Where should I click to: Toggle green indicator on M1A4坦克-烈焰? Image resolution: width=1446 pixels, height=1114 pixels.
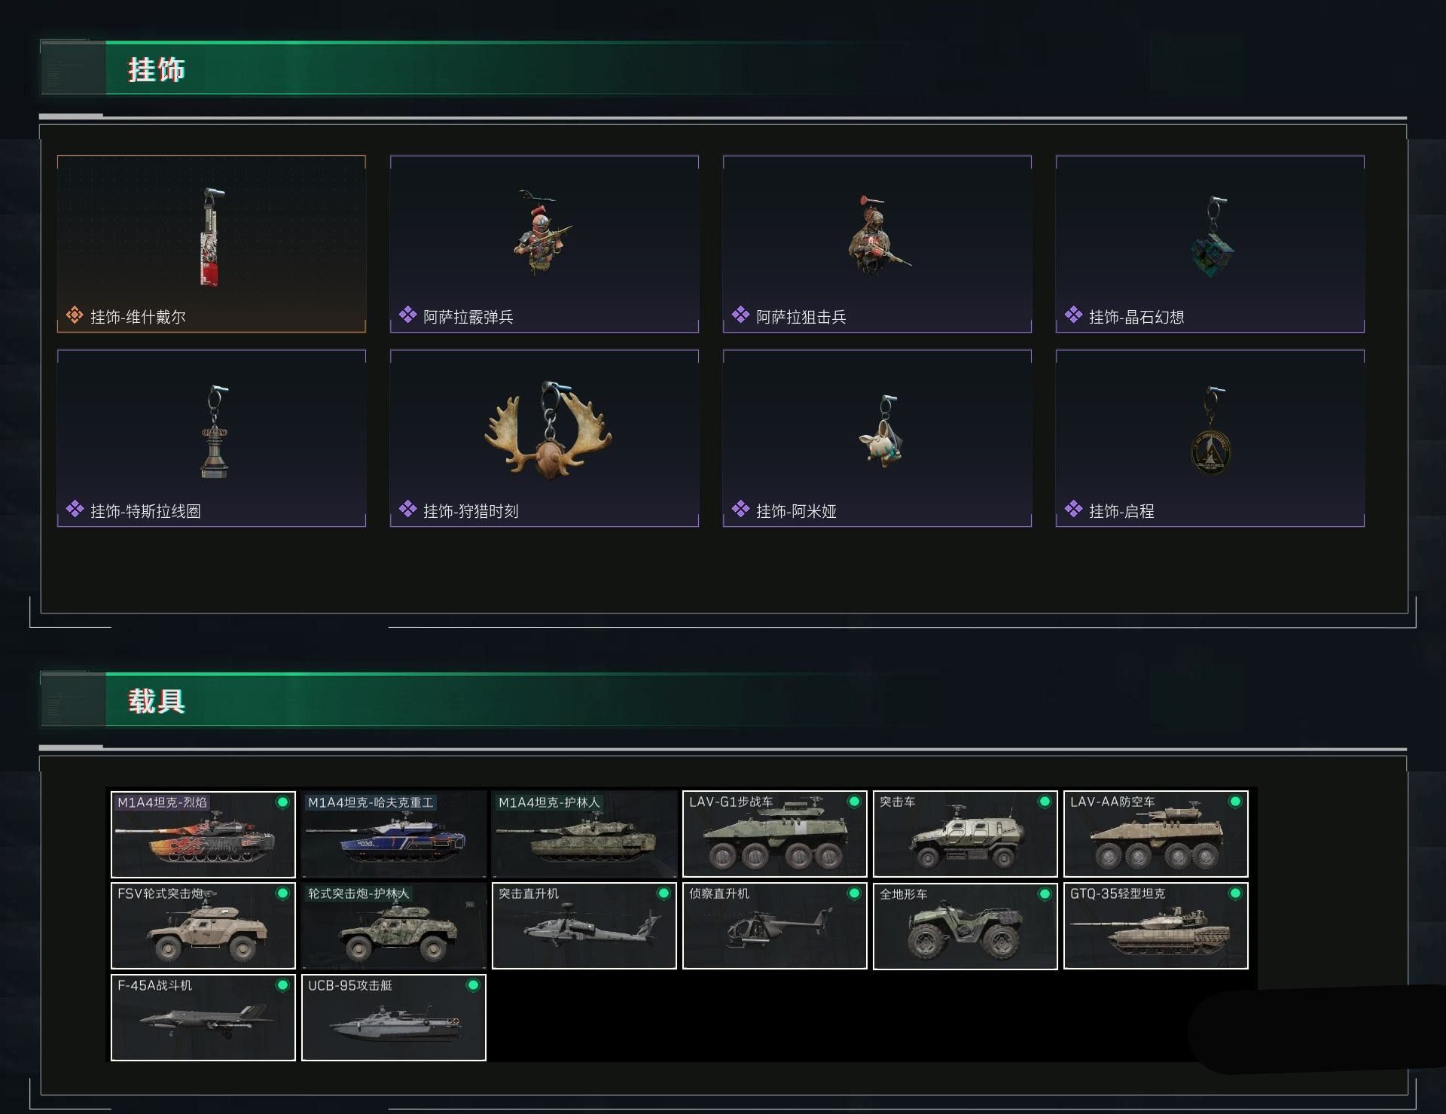[x=282, y=802]
